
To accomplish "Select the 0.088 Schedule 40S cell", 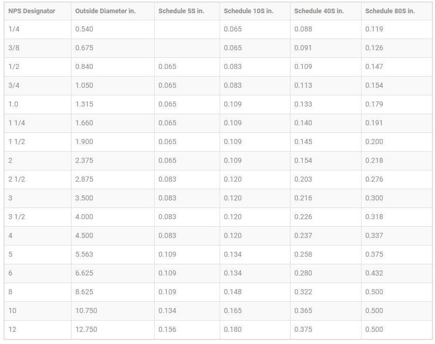I will click(x=303, y=29).
